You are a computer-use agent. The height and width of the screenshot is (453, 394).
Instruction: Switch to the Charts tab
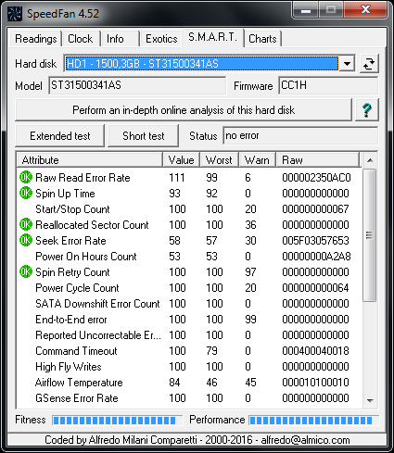click(x=262, y=39)
